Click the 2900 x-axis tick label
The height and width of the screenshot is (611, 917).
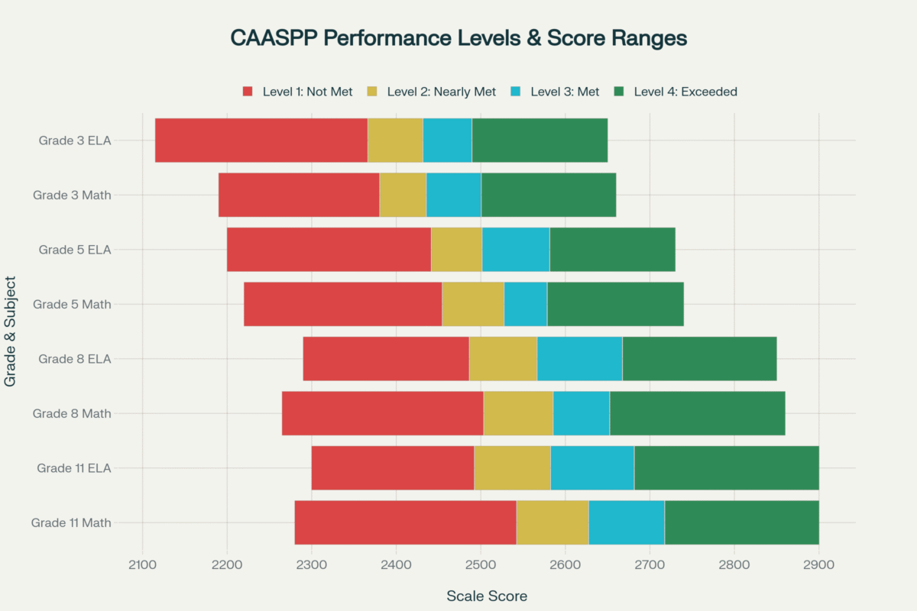818,566
